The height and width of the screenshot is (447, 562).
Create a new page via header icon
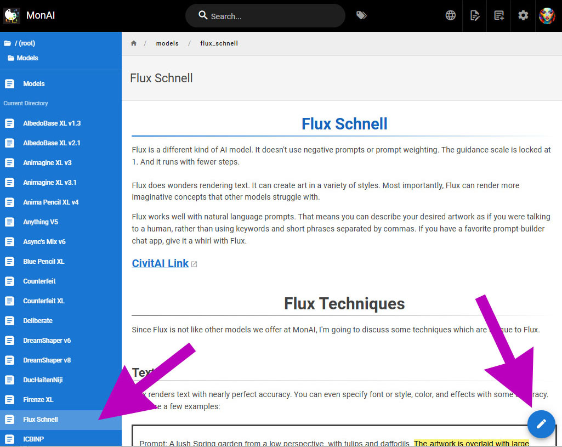click(499, 15)
